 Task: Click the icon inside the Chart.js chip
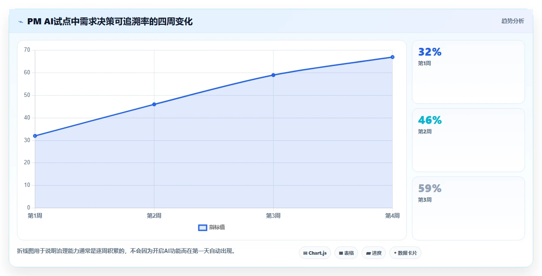coord(305,253)
